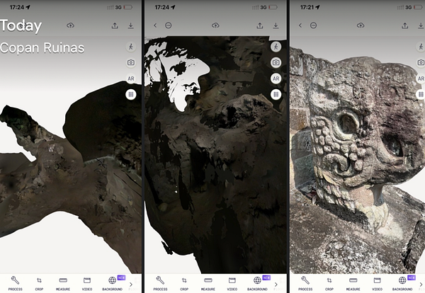Open more options ellipsis in middle screen

[169, 25]
